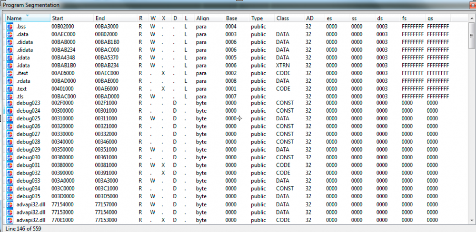Click the debug035 segment row icon
Viewport: 476px width, 232px height.
[10, 196]
